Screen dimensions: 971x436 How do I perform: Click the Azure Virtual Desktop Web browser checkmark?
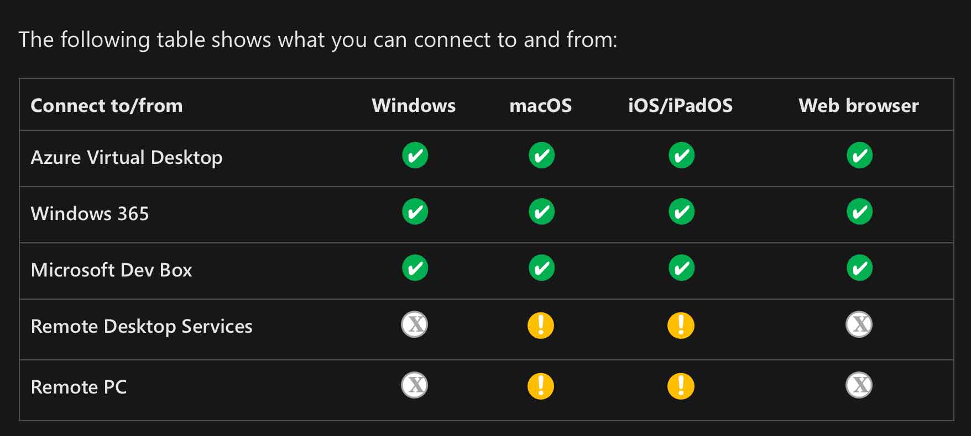click(859, 156)
